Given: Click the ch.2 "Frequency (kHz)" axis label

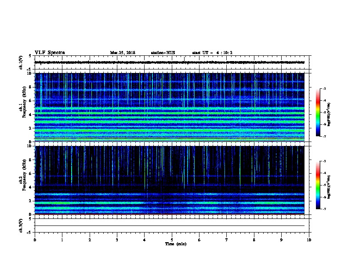Looking at the screenshot, I should (x=24, y=175).
